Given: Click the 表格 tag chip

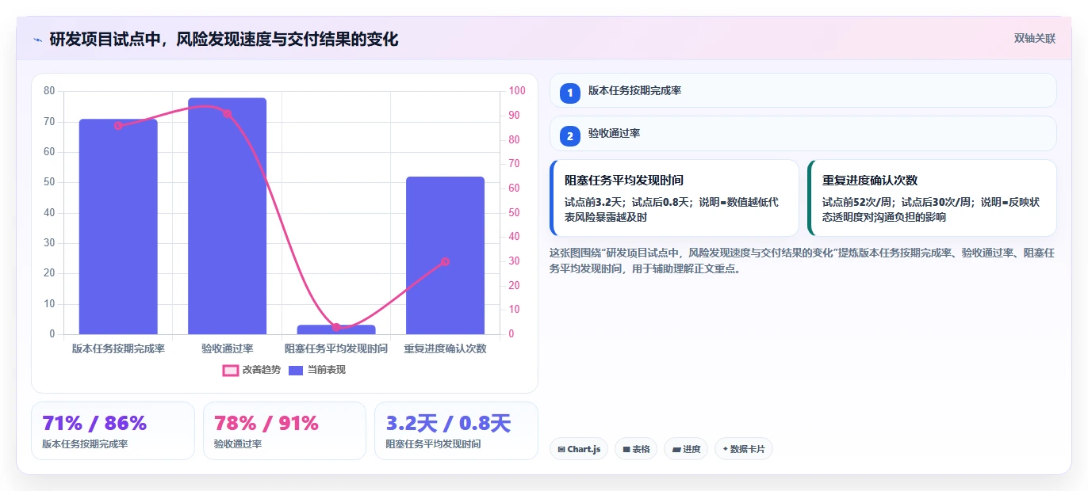Looking at the screenshot, I should point(636,449).
